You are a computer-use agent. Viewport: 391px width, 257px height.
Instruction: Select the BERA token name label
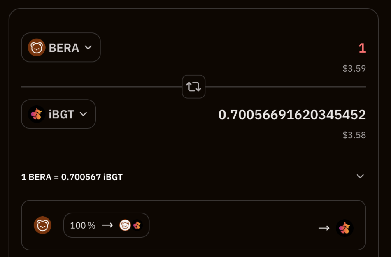(x=64, y=48)
